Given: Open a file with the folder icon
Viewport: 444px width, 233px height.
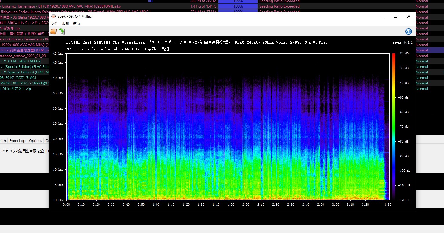Looking at the screenshot, I should tap(53, 32).
